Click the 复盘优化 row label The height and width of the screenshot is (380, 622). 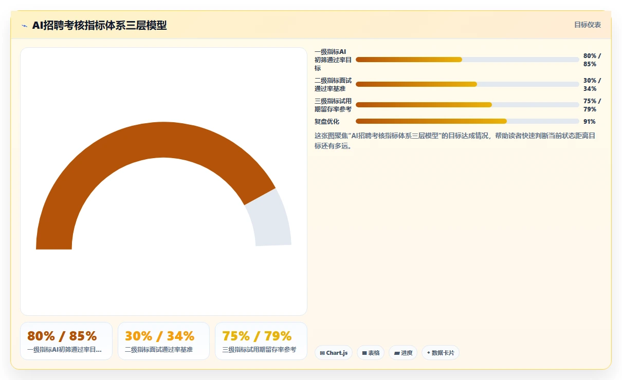327,122
